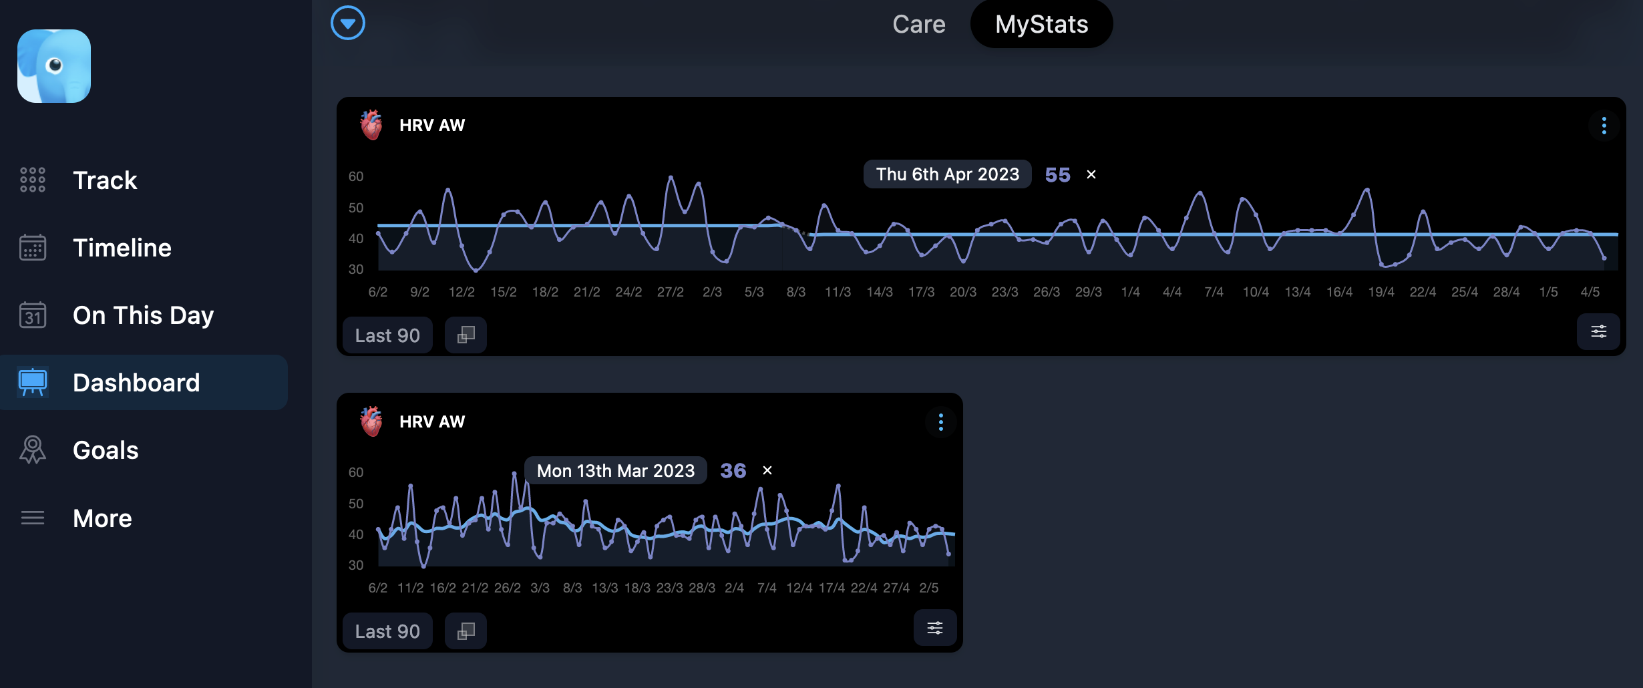Open On This Day page
This screenshot has width=1643, height=688.
point(144,315)
